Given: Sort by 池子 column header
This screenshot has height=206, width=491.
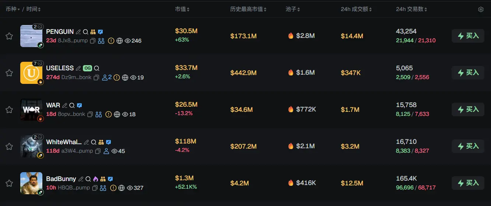Looking at the screenshot, I should [292, 9].
